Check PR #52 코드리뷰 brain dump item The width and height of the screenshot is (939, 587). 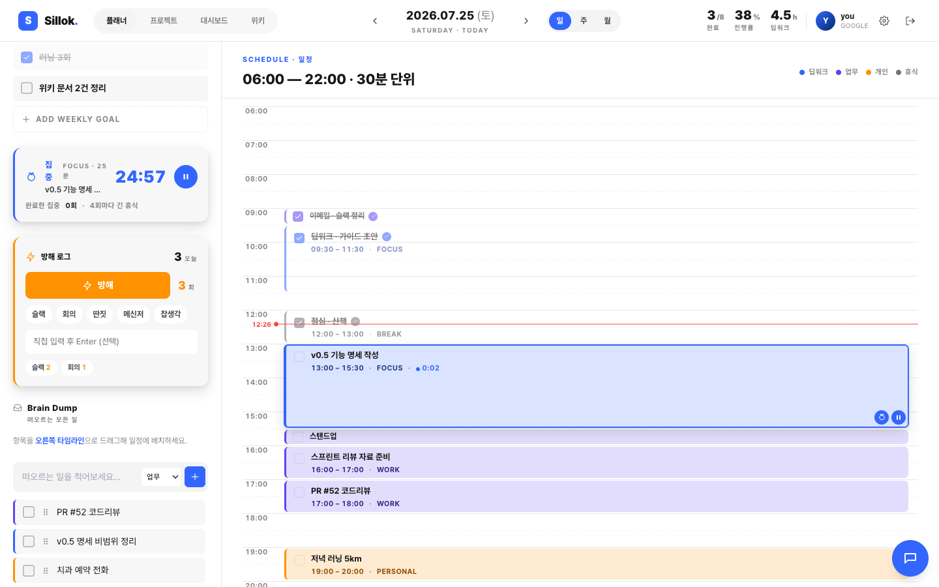click(x=29, y=512)
